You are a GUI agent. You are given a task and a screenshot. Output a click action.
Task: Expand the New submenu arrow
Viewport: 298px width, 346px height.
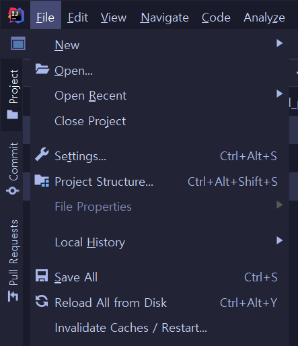[x=279, y=43]
